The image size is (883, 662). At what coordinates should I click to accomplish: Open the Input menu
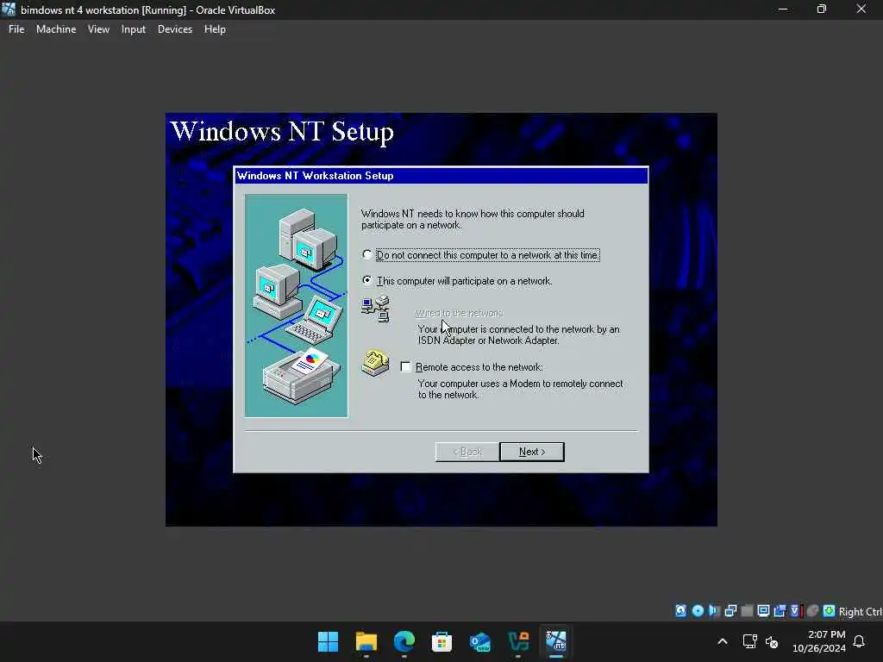pos(134,29)
